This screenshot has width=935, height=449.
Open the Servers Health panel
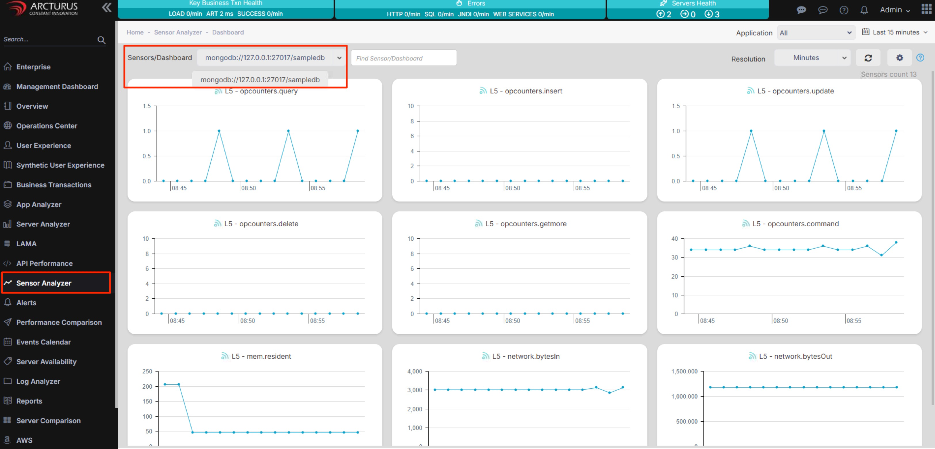688,9
